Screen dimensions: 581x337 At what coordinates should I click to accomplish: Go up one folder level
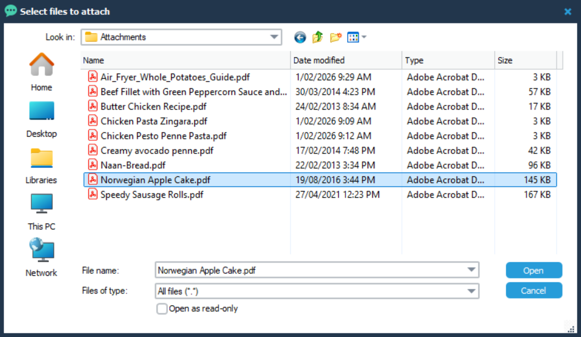318,38
